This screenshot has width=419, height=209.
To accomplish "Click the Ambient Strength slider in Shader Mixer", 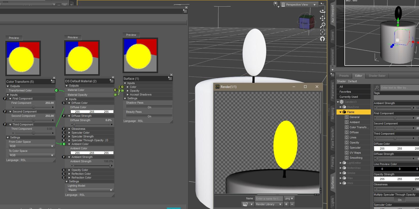I will click(92, 166).
